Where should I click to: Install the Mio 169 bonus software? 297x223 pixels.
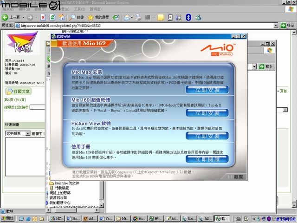[207, 113]
